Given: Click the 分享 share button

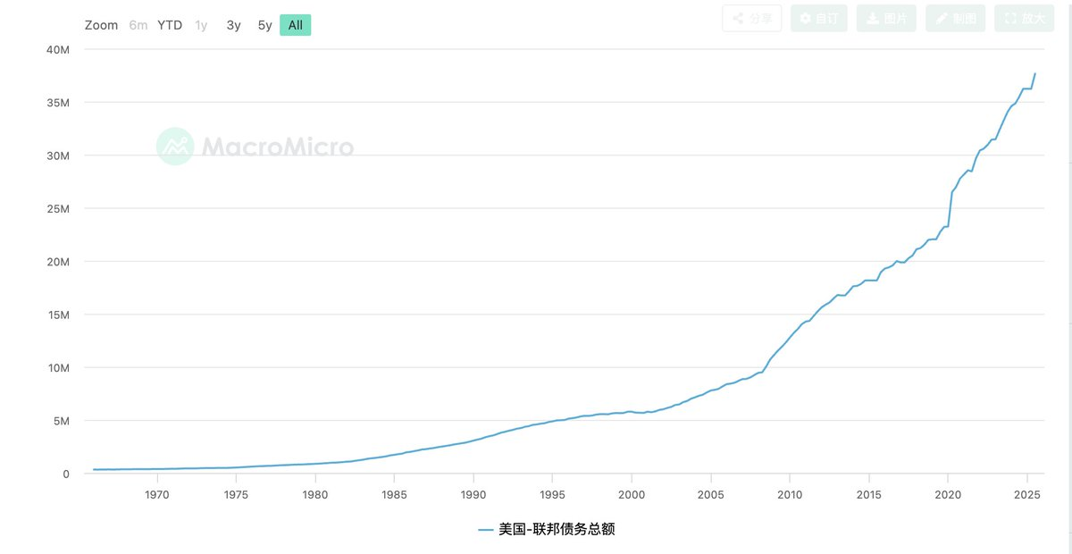Looking at the screenshot, I should click(752, 18).
